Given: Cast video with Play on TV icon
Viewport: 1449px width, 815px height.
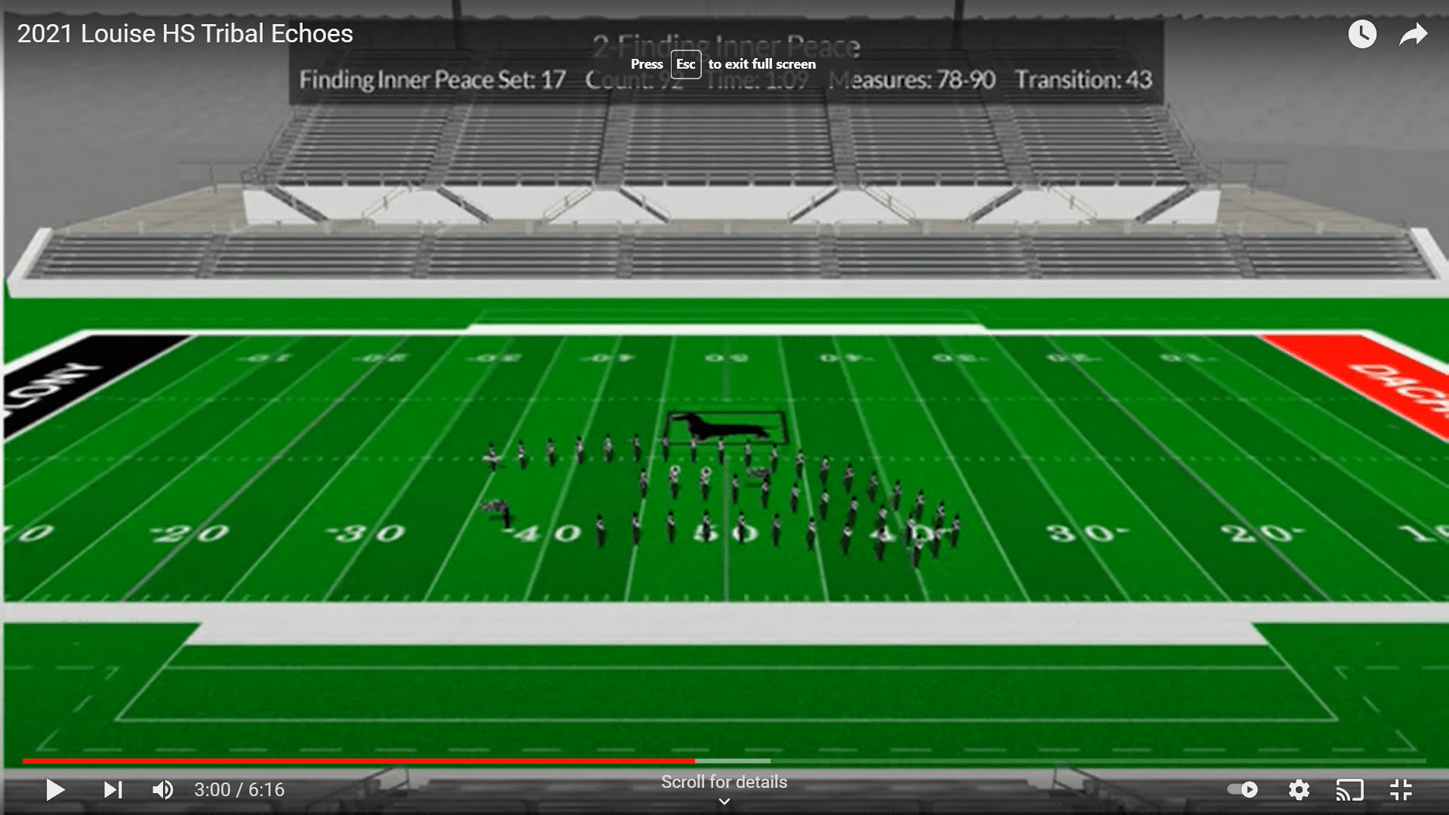Looking at the screenshot, I should pos(1350,789).
